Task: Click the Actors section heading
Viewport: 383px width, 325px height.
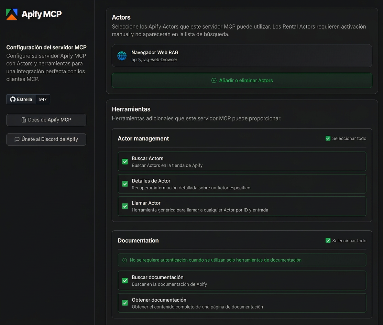Action: 121,17
